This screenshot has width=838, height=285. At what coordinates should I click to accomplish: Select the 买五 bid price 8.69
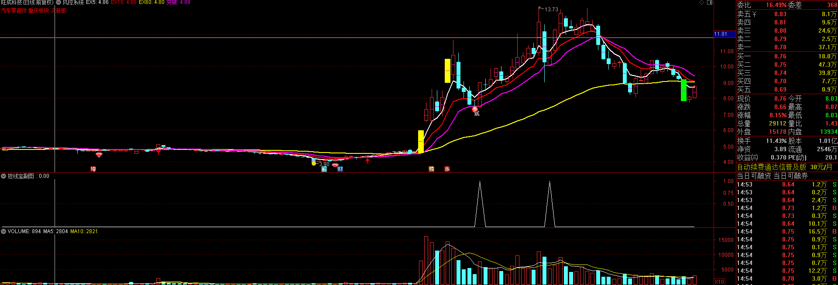coord(780,90)
